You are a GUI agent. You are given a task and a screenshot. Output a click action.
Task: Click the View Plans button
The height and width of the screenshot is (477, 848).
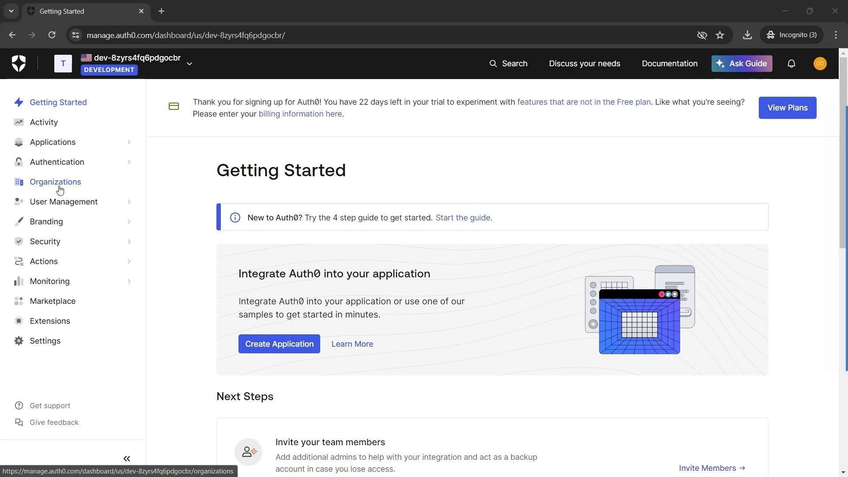787,108
